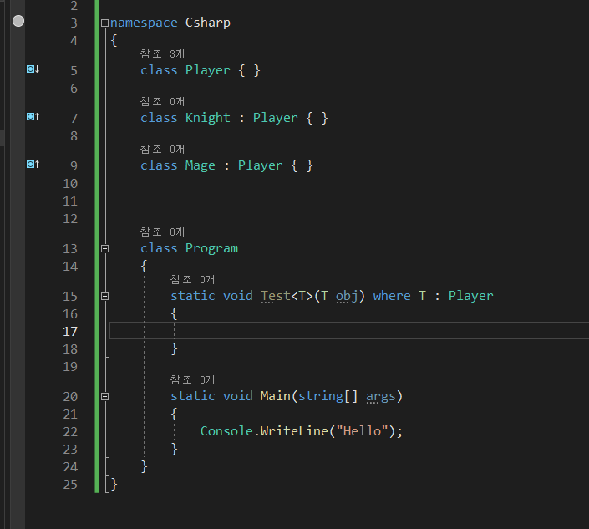589x529 pixels.
Task: Click the "Hello" string literal
Action: click(362, 431)
